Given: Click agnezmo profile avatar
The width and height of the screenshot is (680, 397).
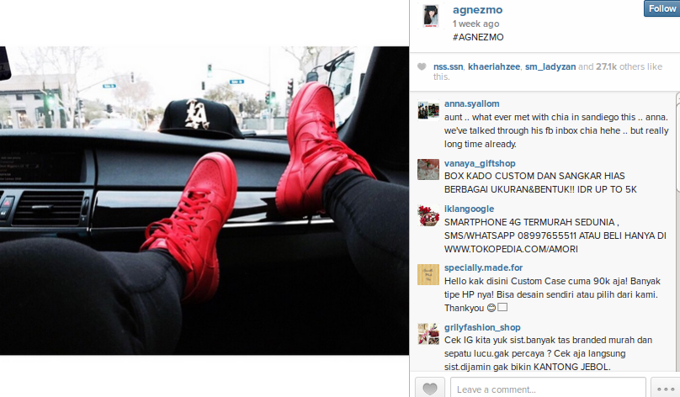Looking at the screenshot, I should (431, 17).
